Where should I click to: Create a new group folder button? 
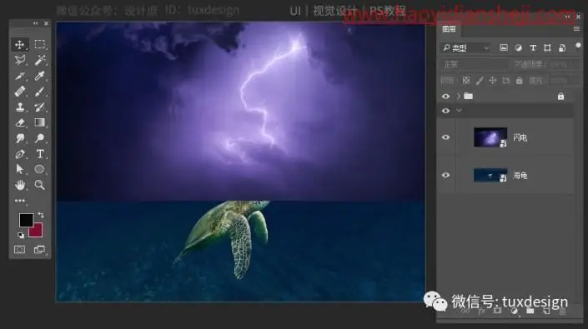[530, 311]
